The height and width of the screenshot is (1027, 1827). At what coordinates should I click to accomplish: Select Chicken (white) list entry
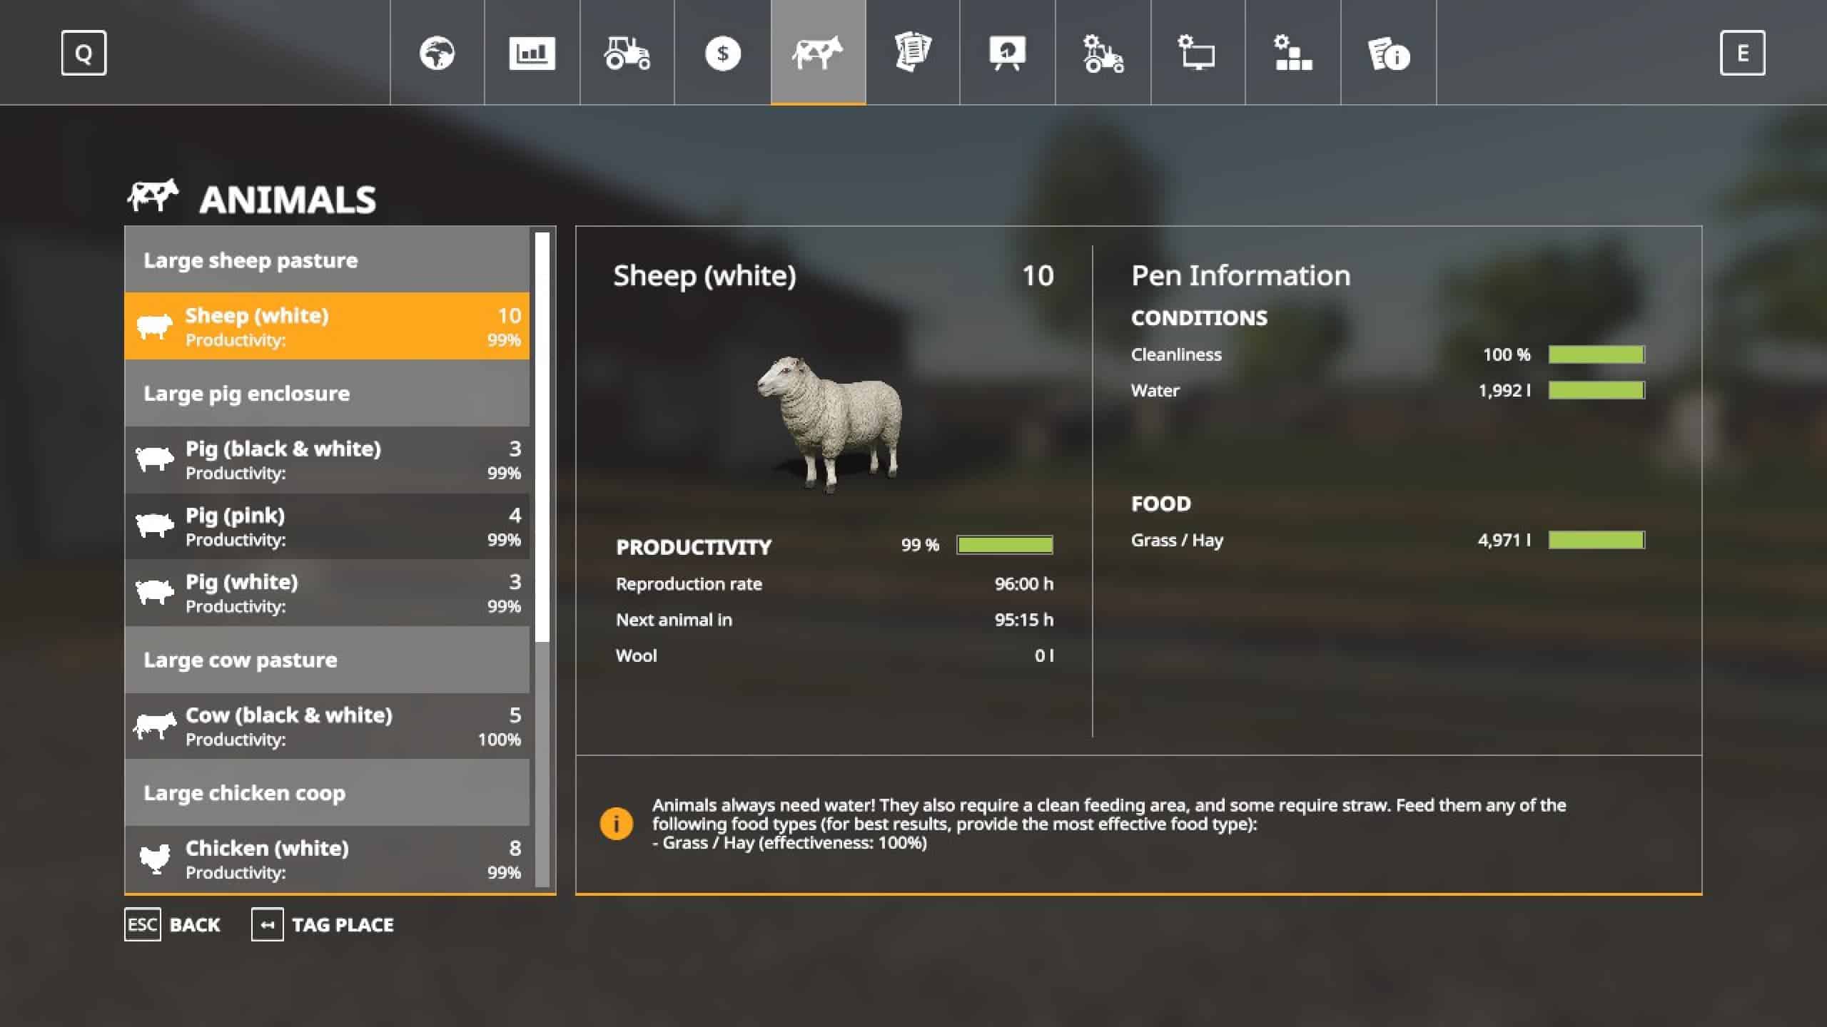click(327, 859)
